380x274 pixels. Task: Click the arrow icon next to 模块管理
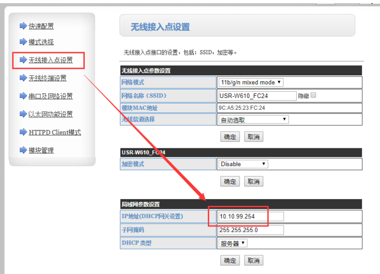click(23, 150)
